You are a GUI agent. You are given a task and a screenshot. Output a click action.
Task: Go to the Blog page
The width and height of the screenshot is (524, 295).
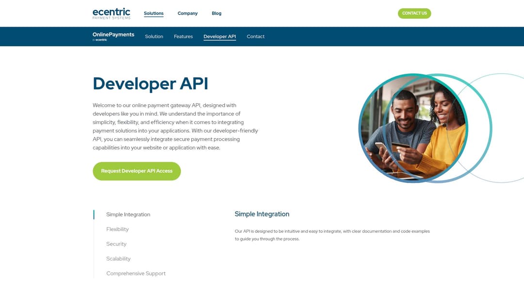click(216, 14)
